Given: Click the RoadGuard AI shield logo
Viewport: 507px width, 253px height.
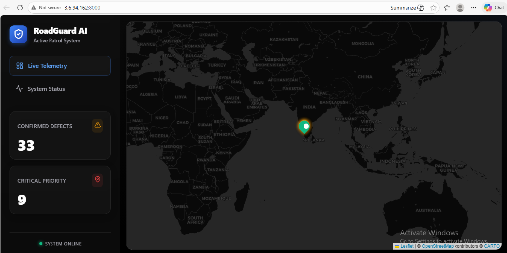Looking at the screenshot, I should [x=18, y=34].
